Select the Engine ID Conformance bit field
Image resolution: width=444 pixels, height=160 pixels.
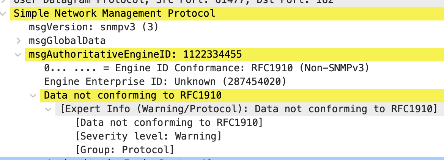click(76, 68)
